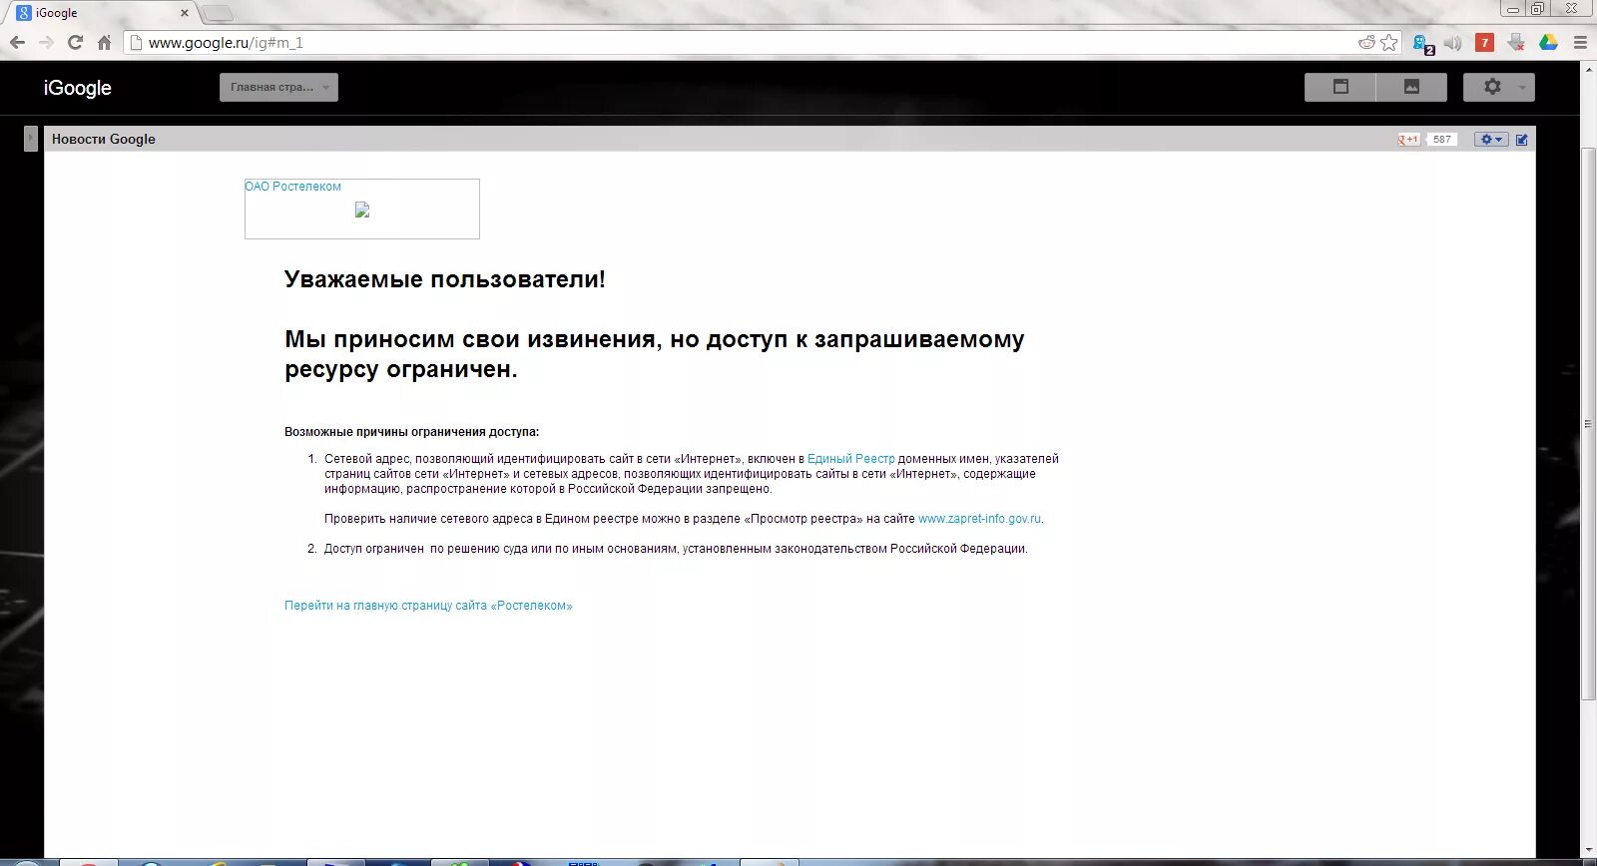This screenshot has width=1597, height=866.
Task: Click the 587 plus-one count
Action: [x=1442, y=140]
